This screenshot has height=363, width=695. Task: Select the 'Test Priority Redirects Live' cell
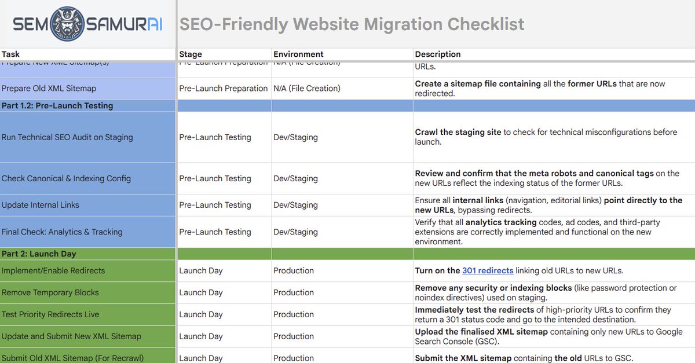tap(88, 314)
